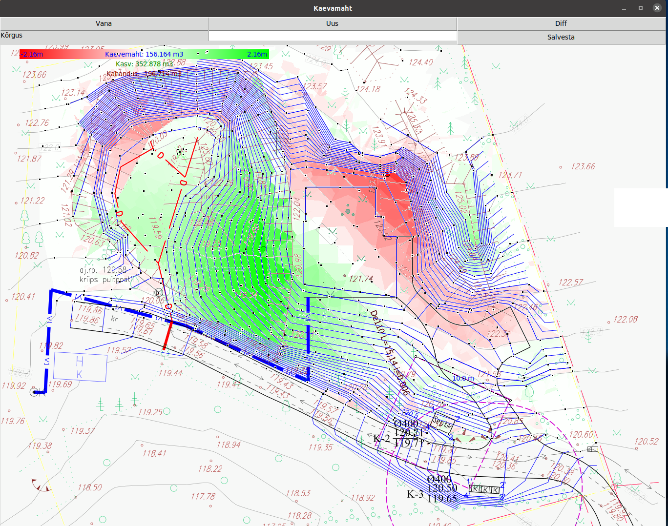Close the Kaevemaht window

657,8
